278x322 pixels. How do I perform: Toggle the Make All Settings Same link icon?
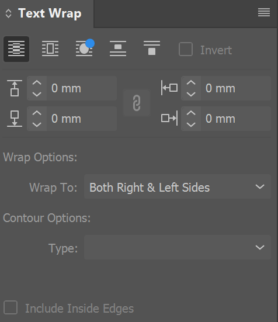[x=137, y=103]
